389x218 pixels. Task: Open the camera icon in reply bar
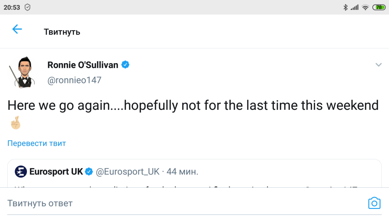click(x=374, y=203)
